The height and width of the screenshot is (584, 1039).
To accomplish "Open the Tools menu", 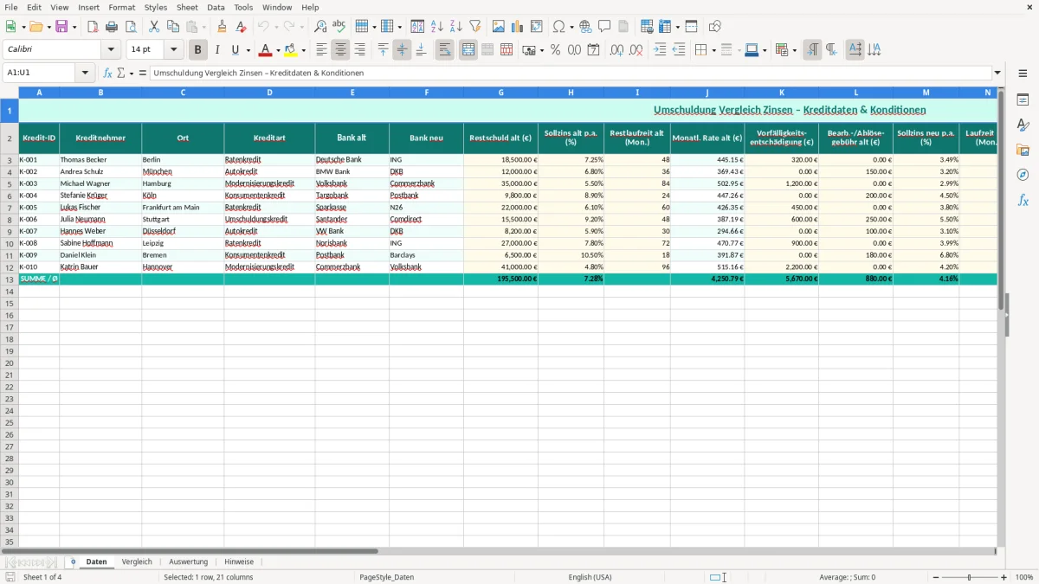I will (243, 7).
